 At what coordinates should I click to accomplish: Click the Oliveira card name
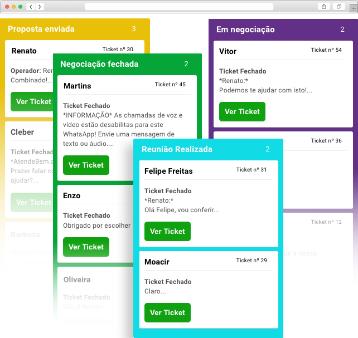click(77, 280)
